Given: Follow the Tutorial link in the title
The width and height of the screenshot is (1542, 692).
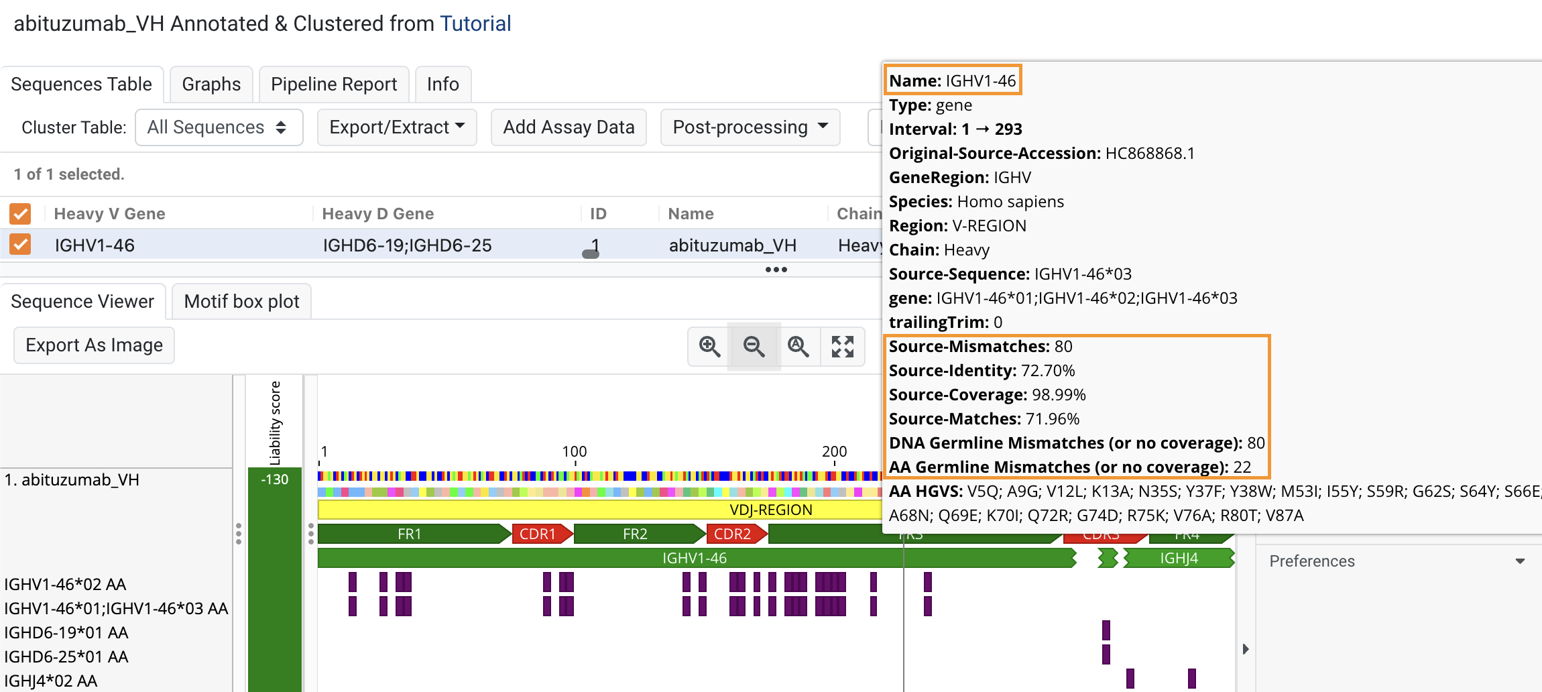Looking at the screenshot, I should 475,23.
